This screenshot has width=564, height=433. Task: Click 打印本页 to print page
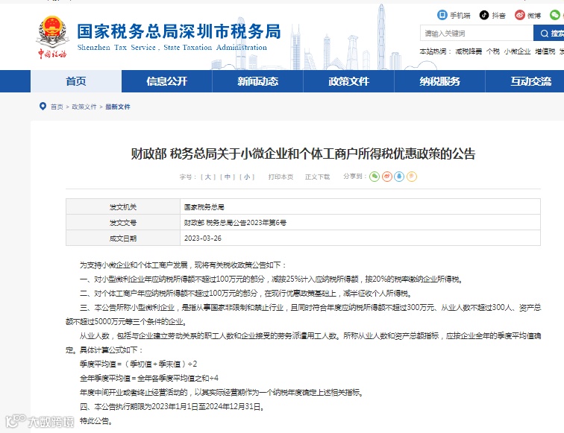click(281, 177)
